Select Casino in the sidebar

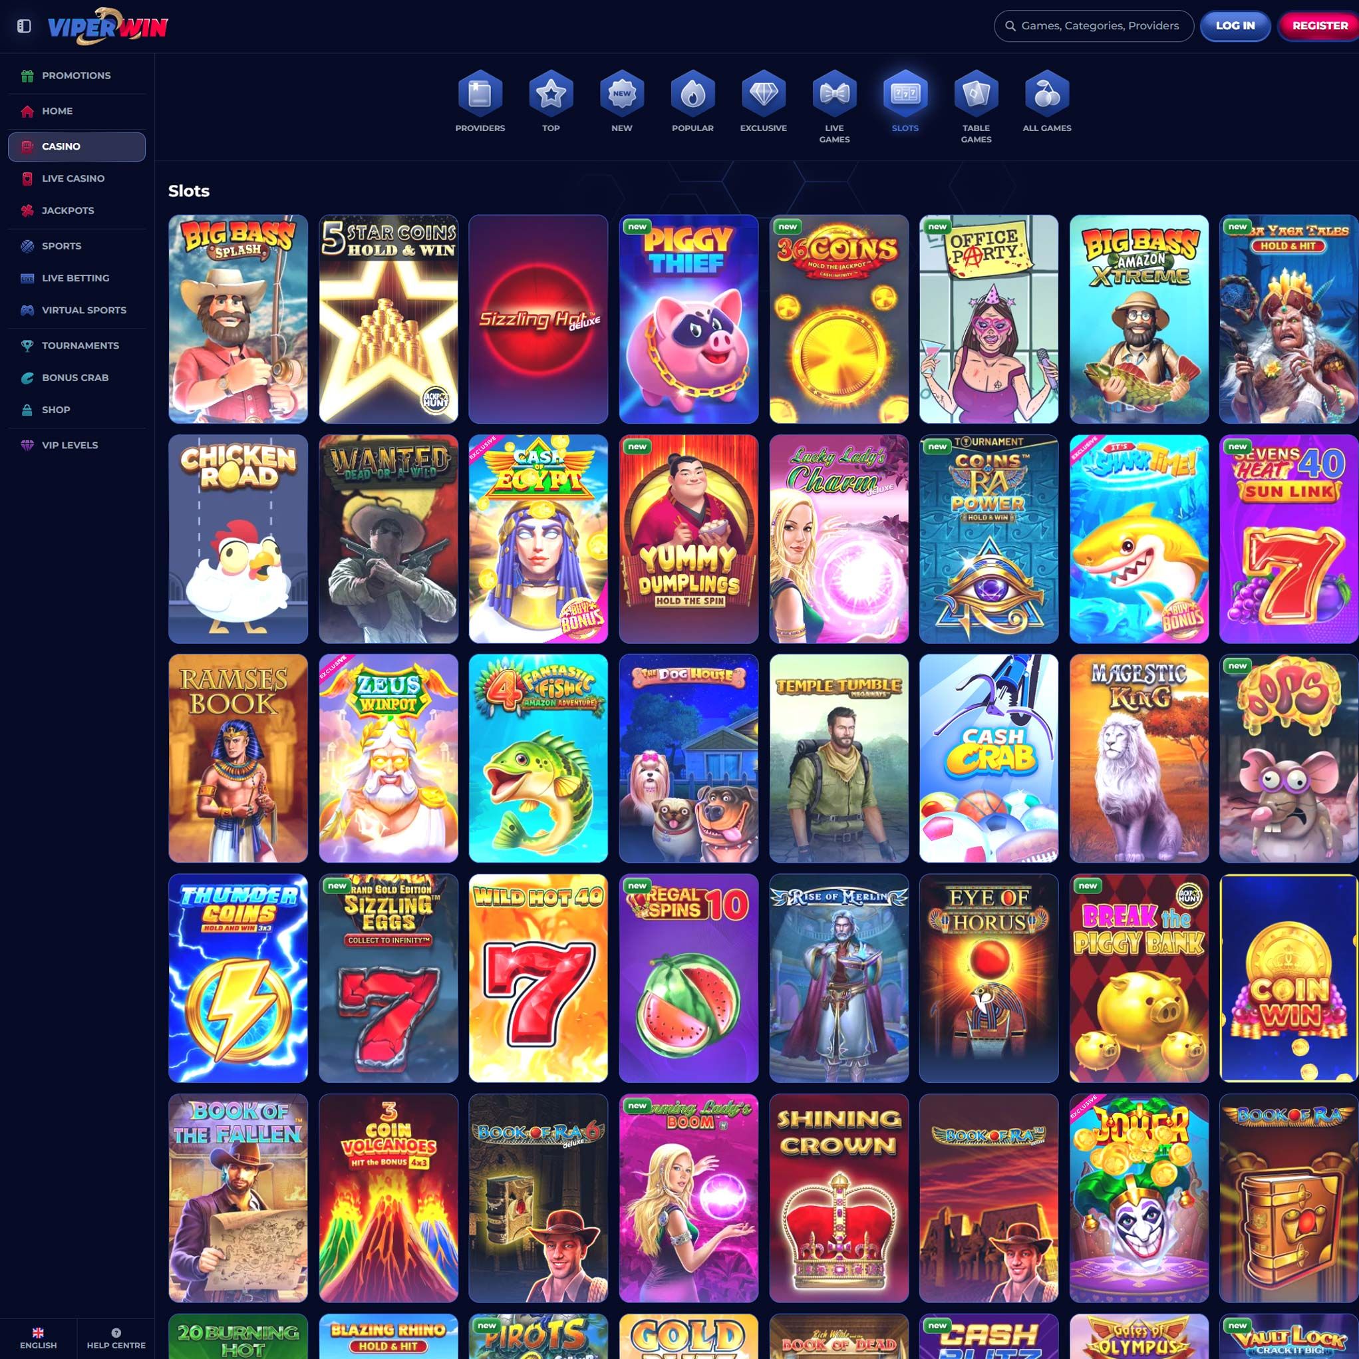[76, 146]
